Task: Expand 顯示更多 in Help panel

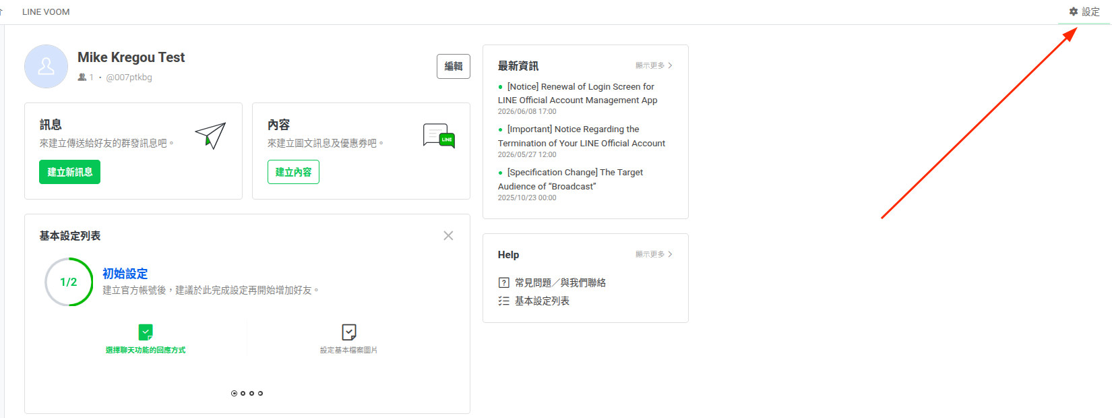Action: tap(654, 254)
